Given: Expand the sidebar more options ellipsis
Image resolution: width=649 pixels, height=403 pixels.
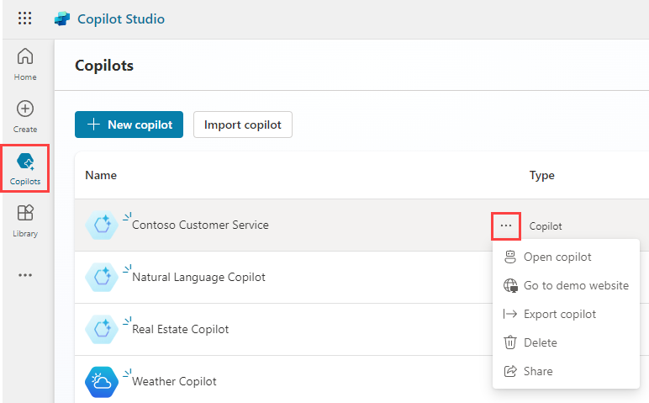Looking at the screenshot, I should tap(25, 275).
